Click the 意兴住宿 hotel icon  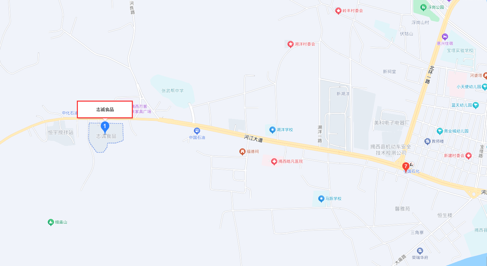pyautogui.click(x=445, y=36)
